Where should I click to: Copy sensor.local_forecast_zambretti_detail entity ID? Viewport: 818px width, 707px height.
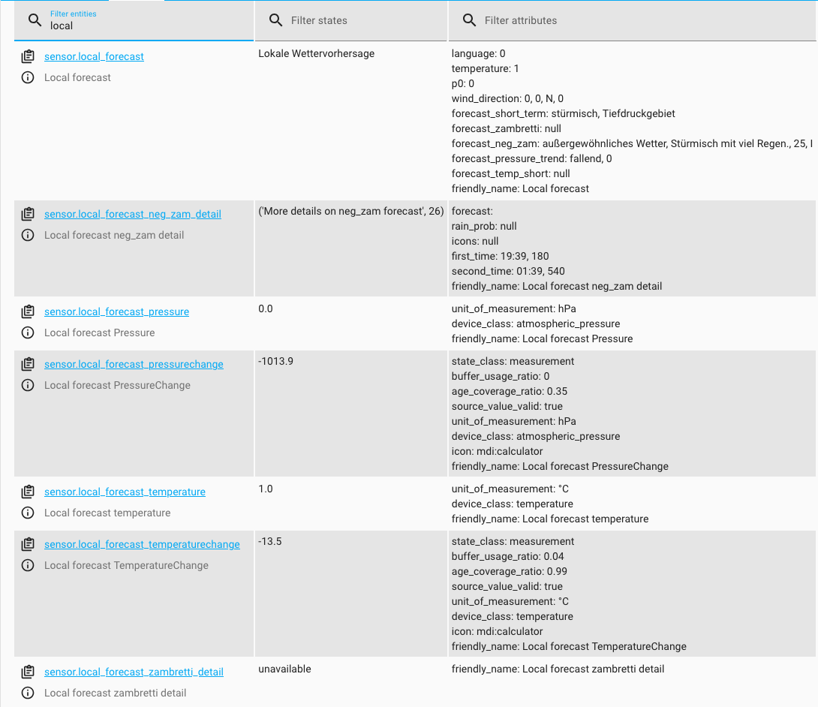click(x=28, y=672)
